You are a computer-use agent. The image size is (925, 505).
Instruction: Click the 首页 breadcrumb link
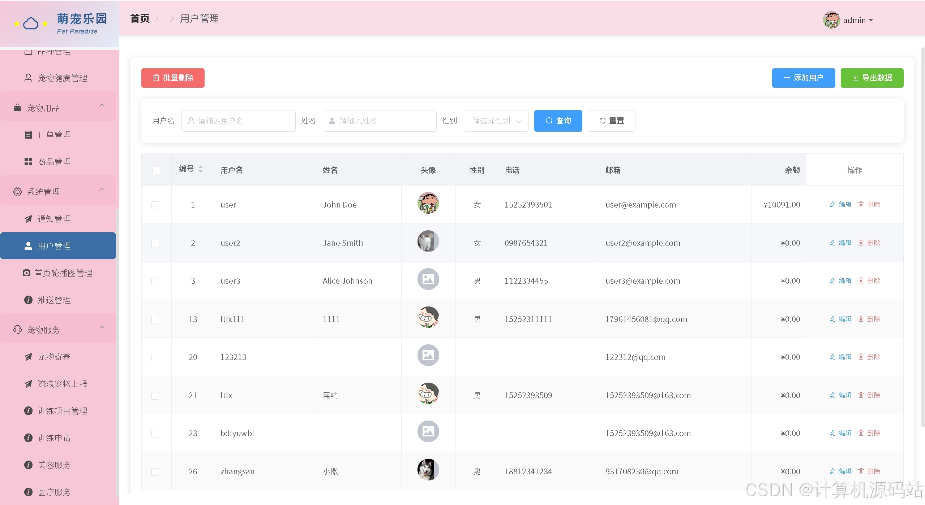[x=140, y=18]
